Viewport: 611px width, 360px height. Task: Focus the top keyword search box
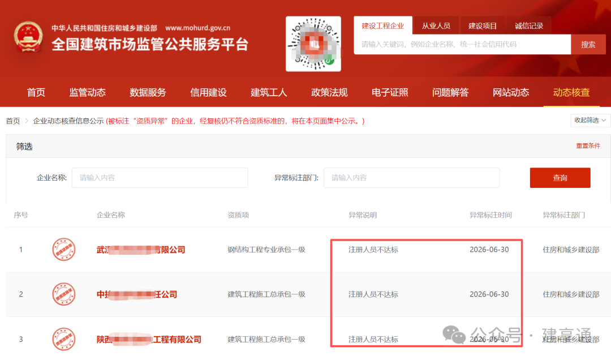[x=462, y=45]
